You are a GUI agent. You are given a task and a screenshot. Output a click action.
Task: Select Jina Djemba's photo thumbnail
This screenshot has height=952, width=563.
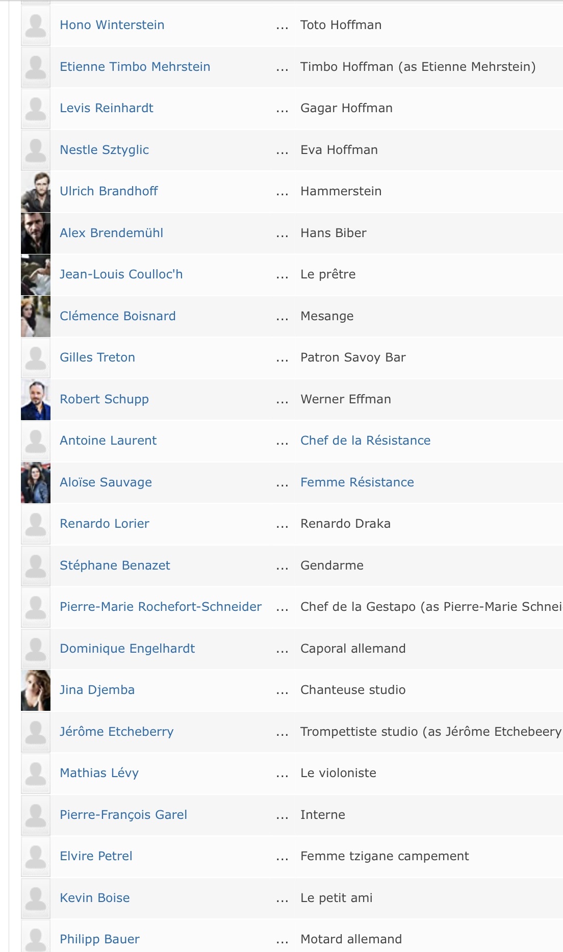coord(36,690)
